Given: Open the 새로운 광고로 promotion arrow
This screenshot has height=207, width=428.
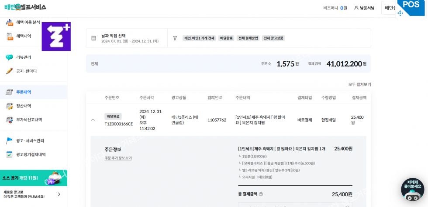Looking at the screenshot, I should click(x=59, y=194).
